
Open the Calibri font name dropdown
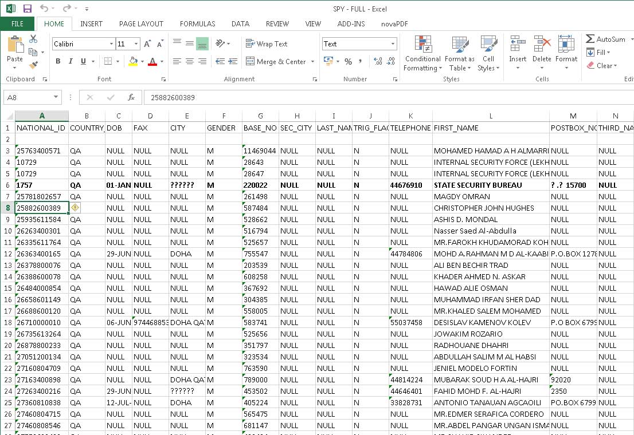pos(111,43)
